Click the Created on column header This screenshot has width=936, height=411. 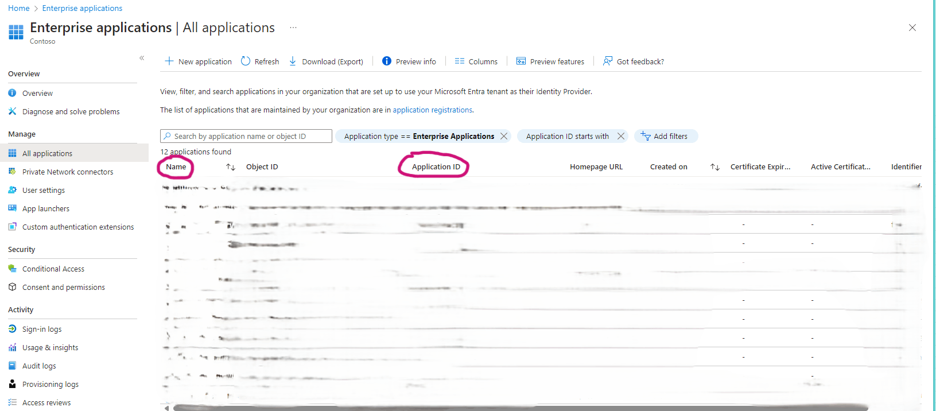(x=669, y=167)
